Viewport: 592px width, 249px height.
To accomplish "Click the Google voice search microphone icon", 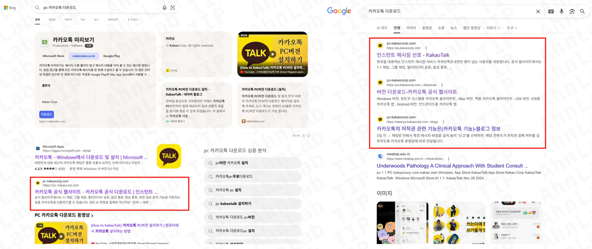I will [x=561, y=11].
